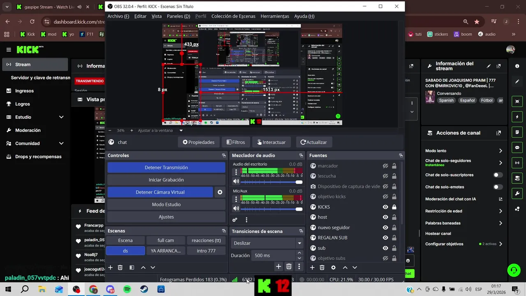Edit stream info pencil in Kick

click(489, 66)
